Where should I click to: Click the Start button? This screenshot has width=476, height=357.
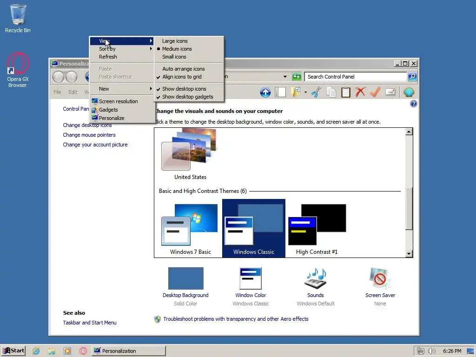point(13,351)
